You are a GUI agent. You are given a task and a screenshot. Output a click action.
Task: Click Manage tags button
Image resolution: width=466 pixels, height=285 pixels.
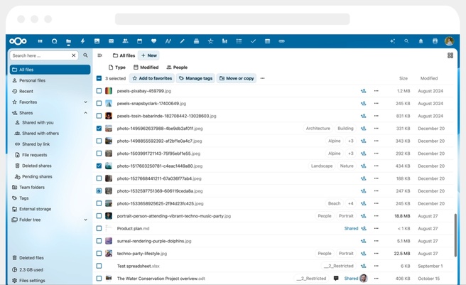coord(196,78)
